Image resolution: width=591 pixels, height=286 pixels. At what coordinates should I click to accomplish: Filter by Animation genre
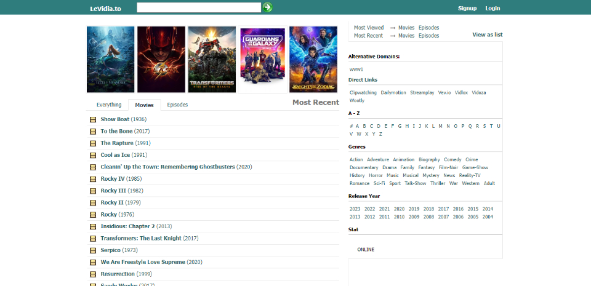click(x=404, y=159)
